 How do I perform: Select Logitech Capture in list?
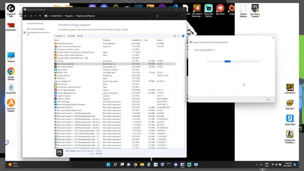pos(114,96)
